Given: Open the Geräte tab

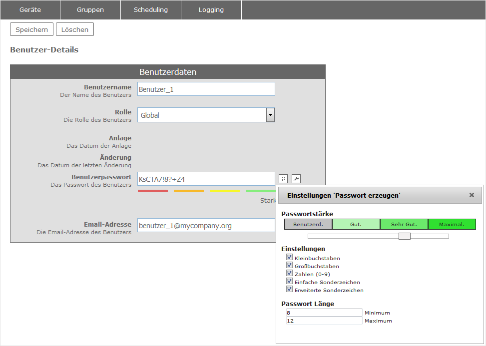Looking at the screenshot, I should [x=30, y=10].
